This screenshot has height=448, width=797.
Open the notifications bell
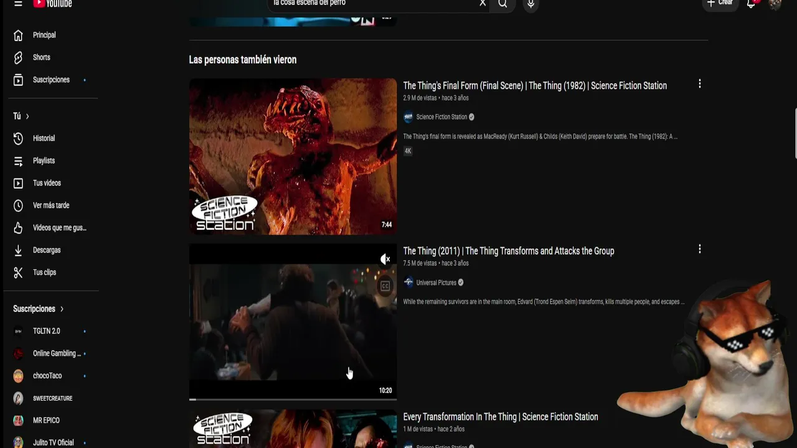751,4
